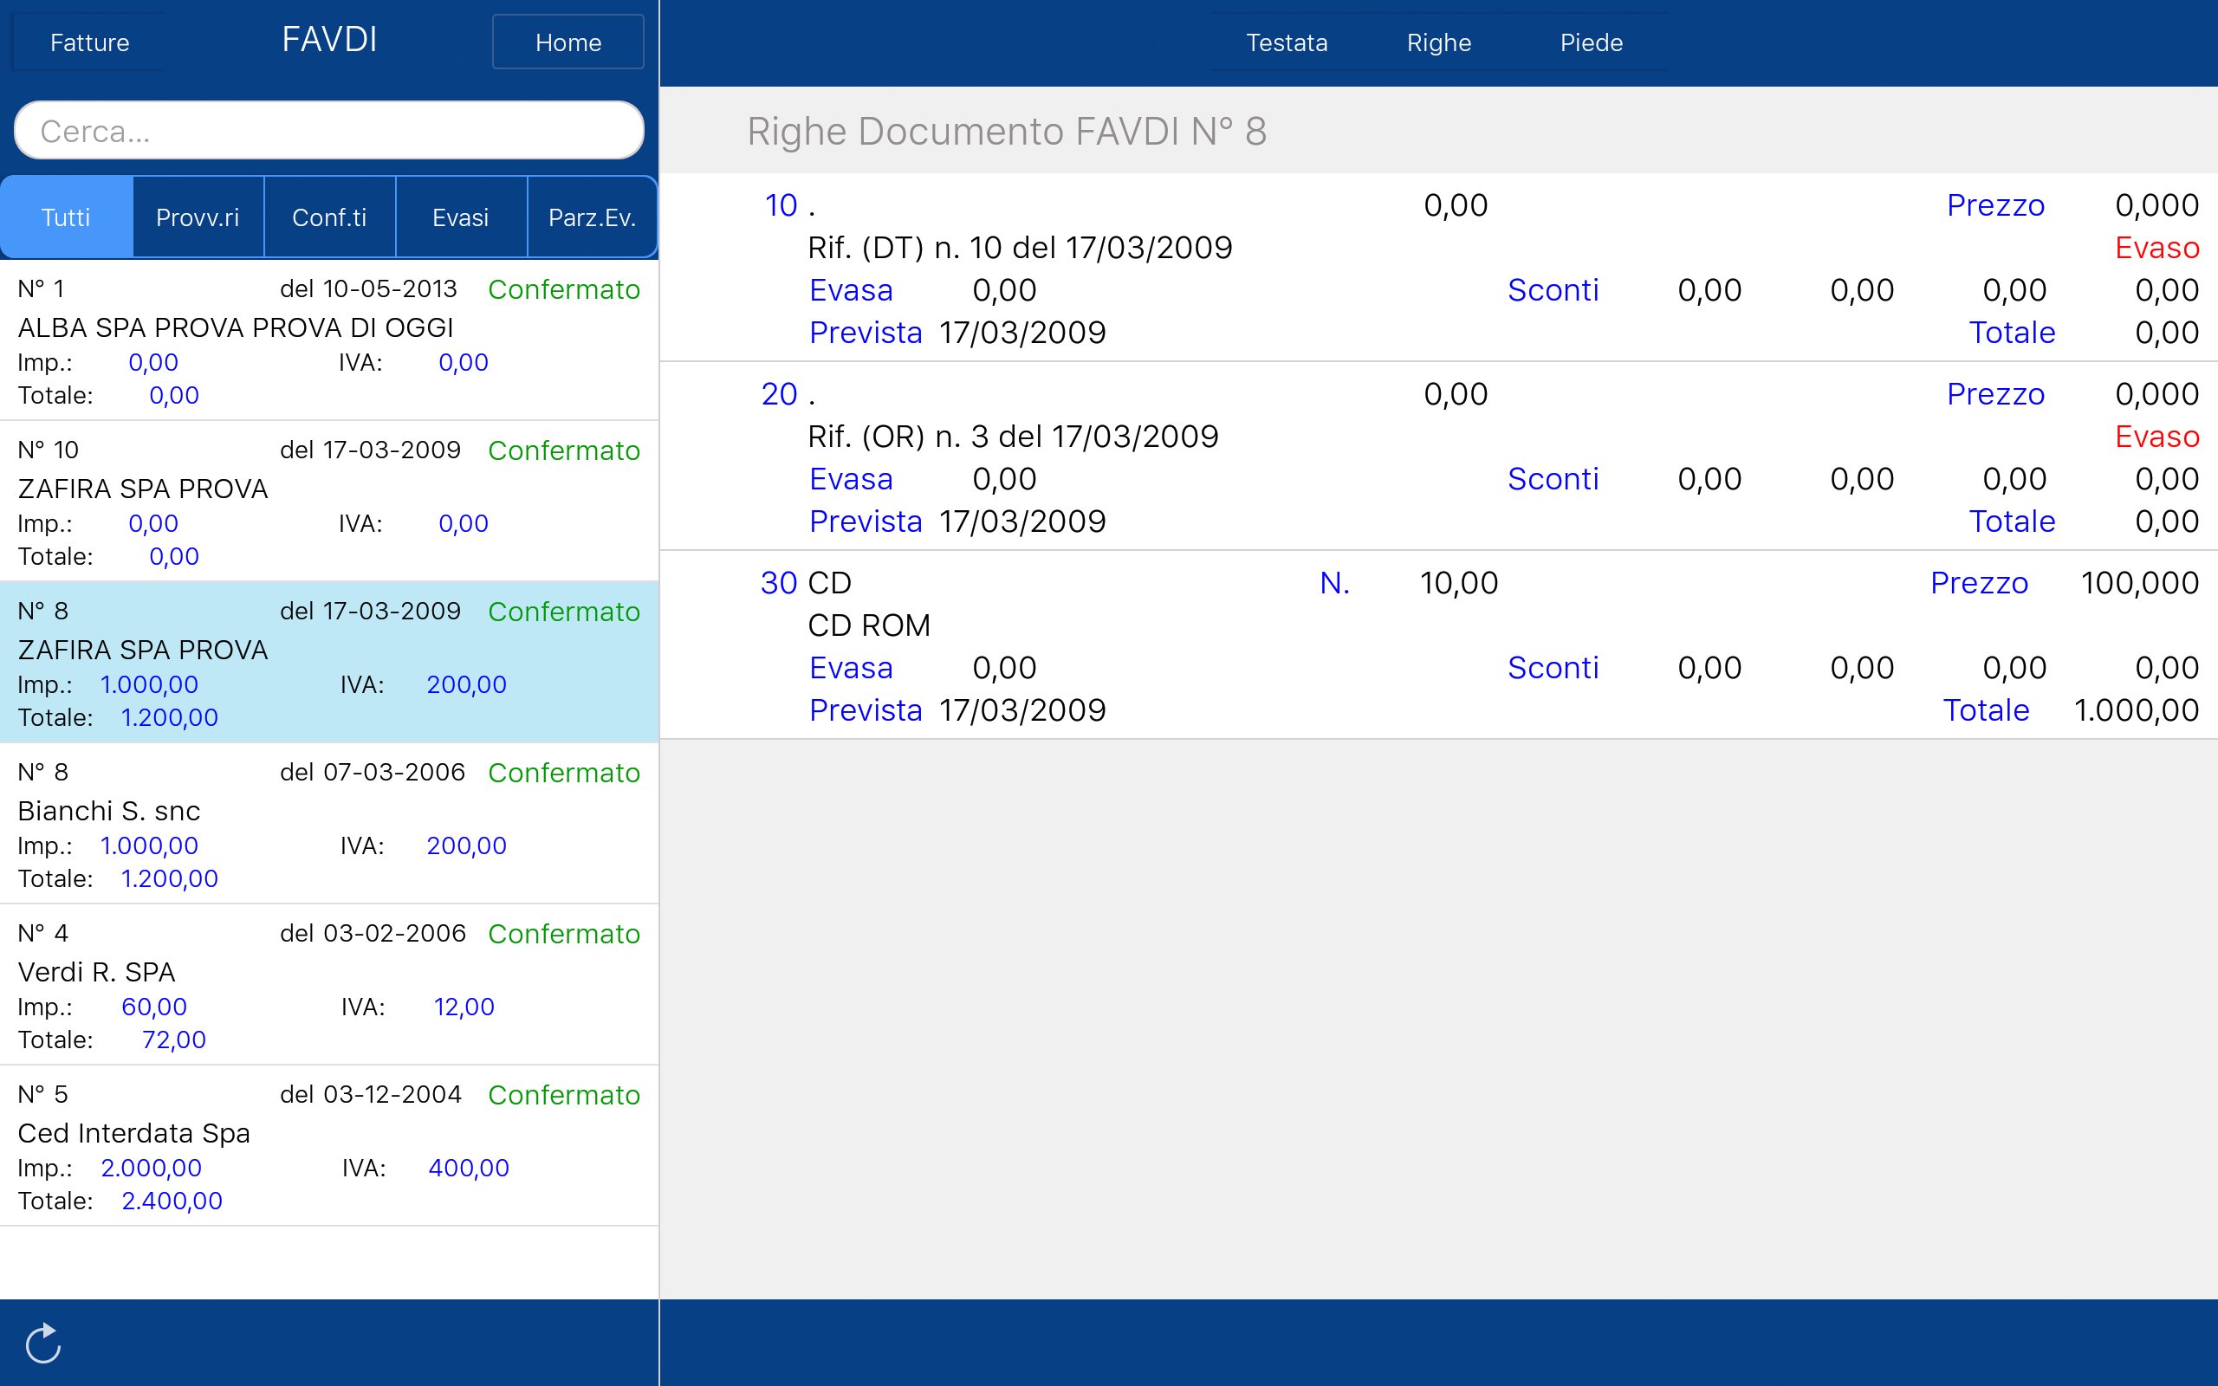The width and height of the screenshot is (2218, 1386).
Task: Show only Evasi invoices
Action: tap(460, 217)
